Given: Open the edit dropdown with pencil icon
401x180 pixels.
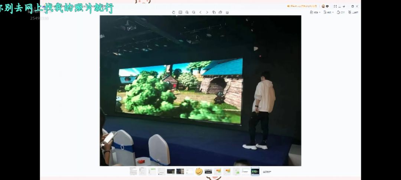Looking at the screenshot, I should pyautogui.click(x=315, y=12).
